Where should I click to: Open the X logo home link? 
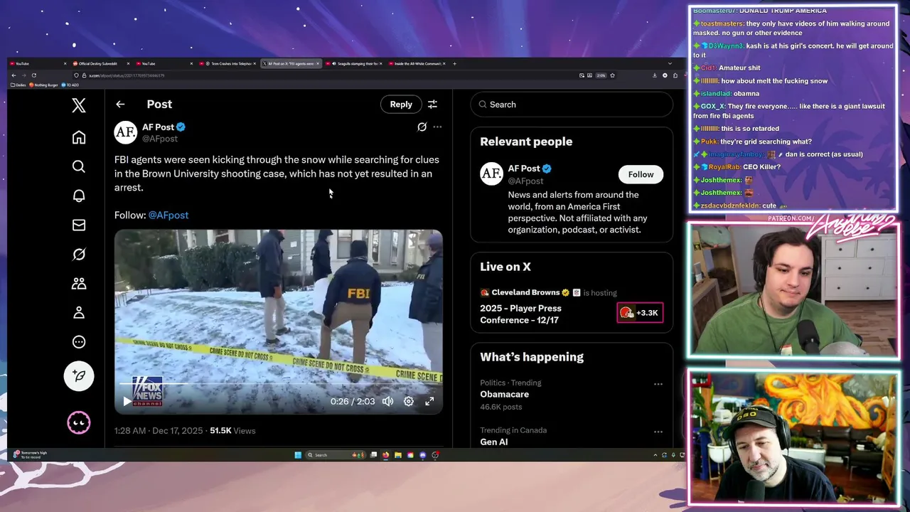point(79,106)
